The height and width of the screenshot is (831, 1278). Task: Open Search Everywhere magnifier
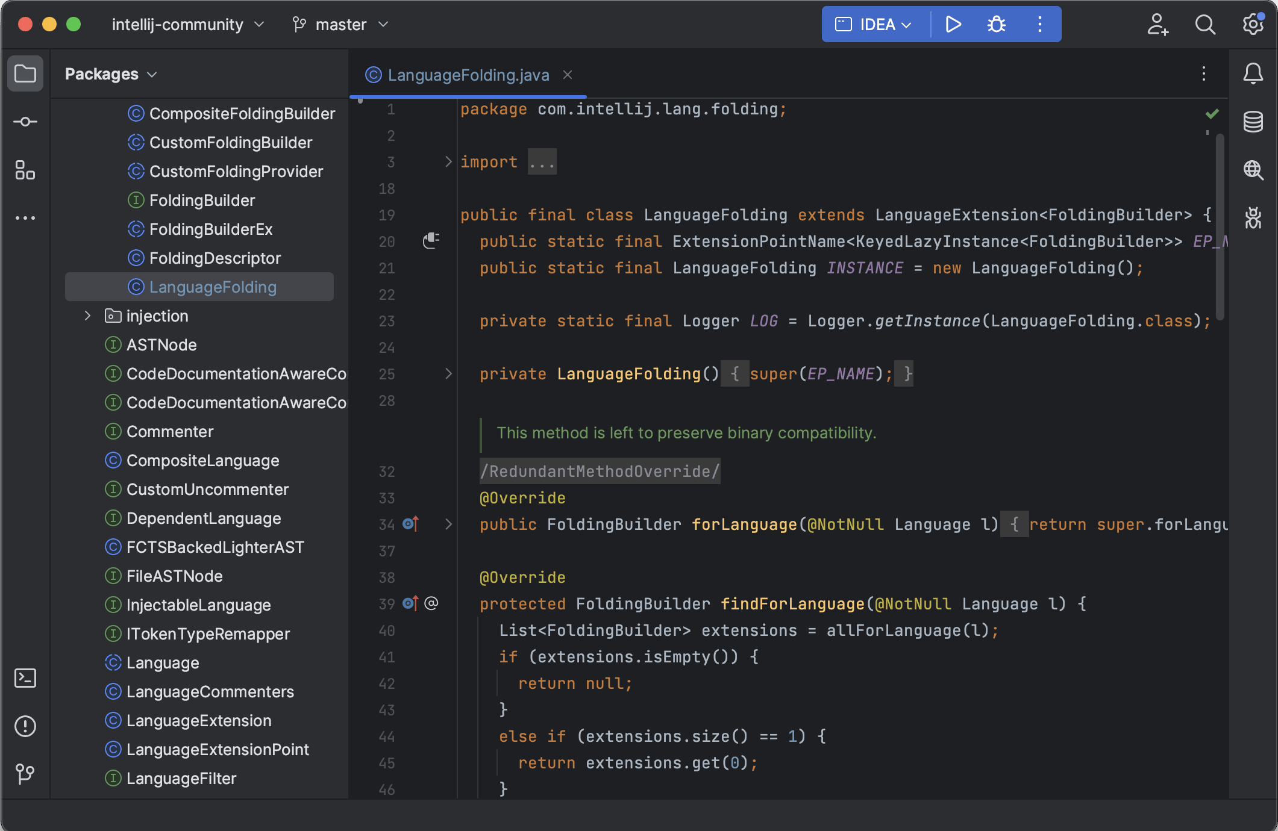coord(1205,24)
